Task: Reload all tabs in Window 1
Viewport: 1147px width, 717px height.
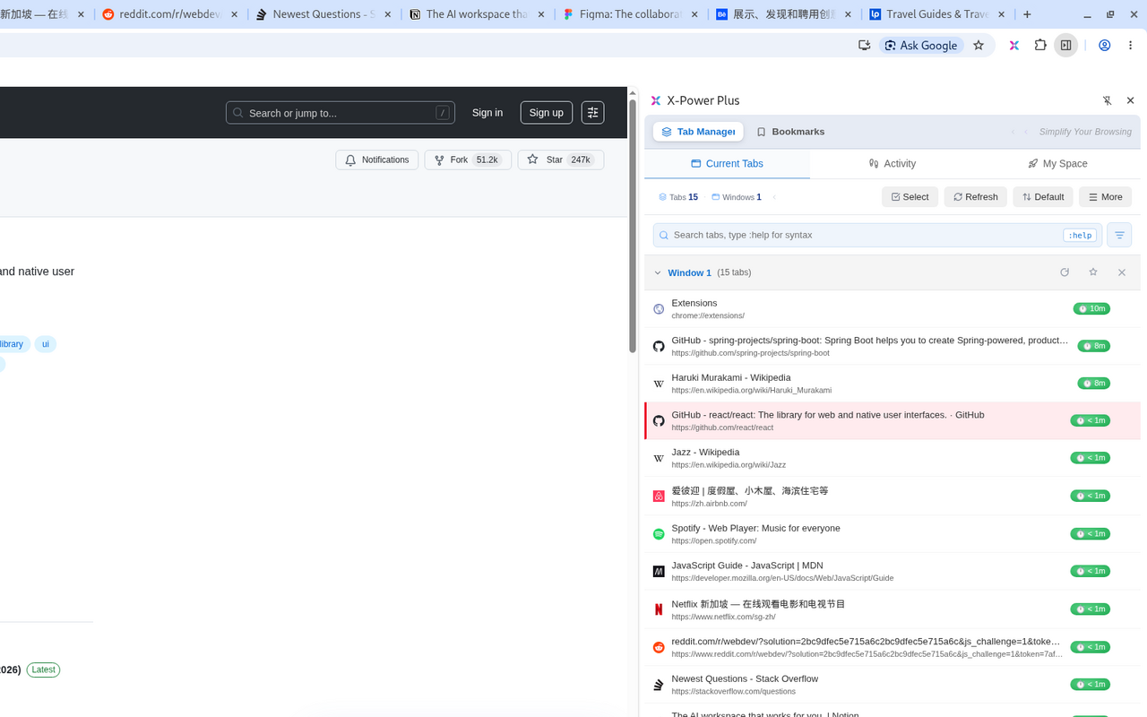Action: tap(1065, 272)
